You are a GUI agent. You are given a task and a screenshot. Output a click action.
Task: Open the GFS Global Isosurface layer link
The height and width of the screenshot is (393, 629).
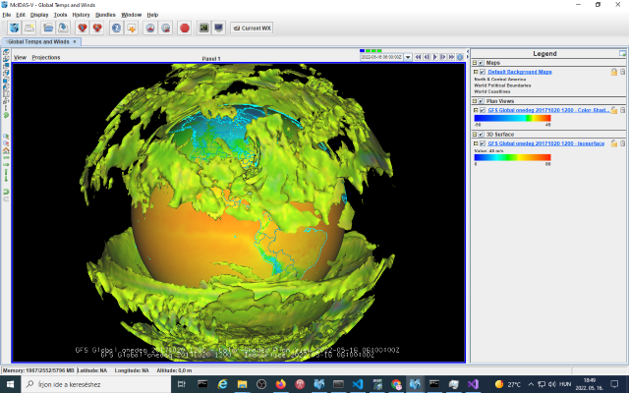click(546, 143)
